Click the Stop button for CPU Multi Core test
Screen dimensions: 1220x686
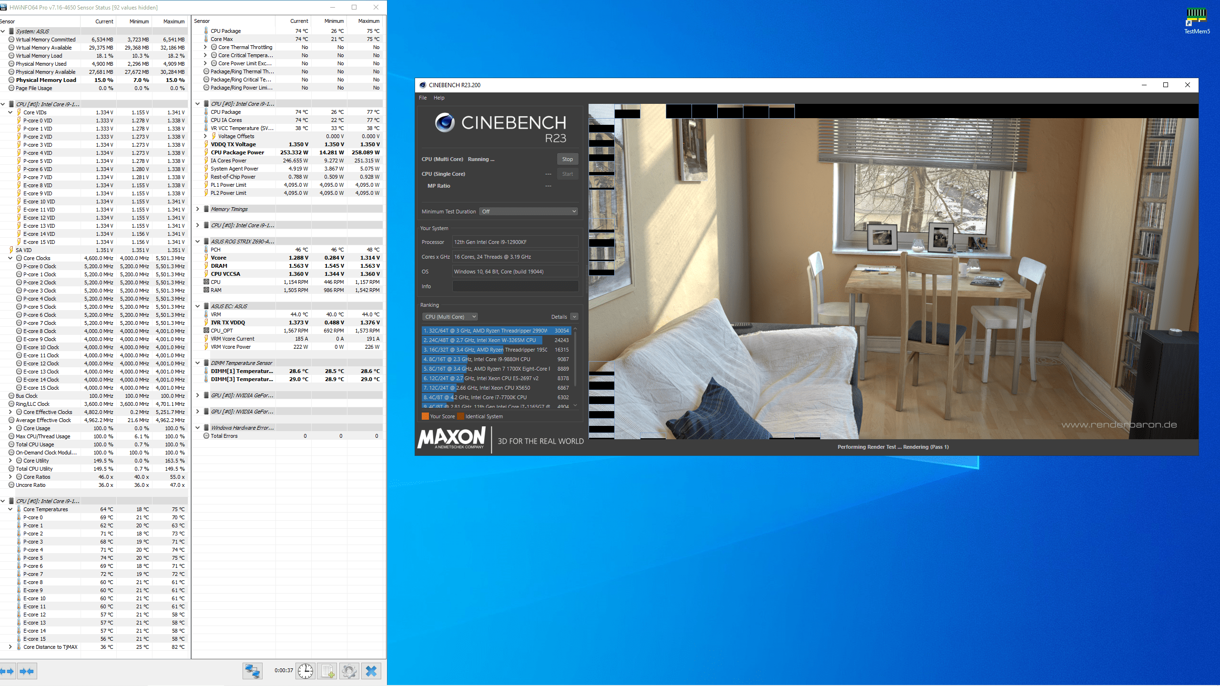567,159
